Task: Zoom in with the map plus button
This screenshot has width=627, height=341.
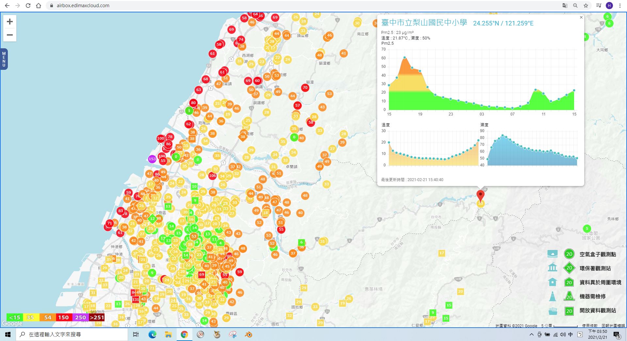Action: coord(10,22)
